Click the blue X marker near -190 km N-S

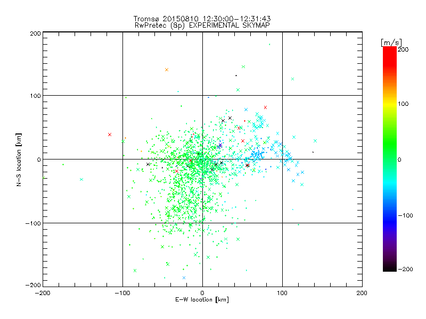(x=184, y=278)
